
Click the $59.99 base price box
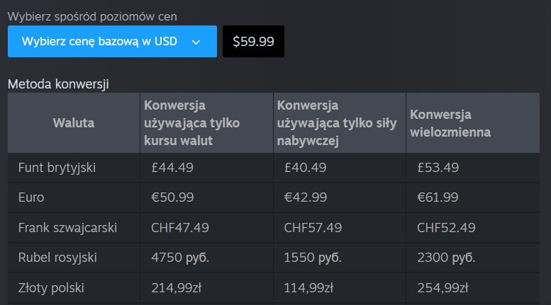[x=253, y=41]
